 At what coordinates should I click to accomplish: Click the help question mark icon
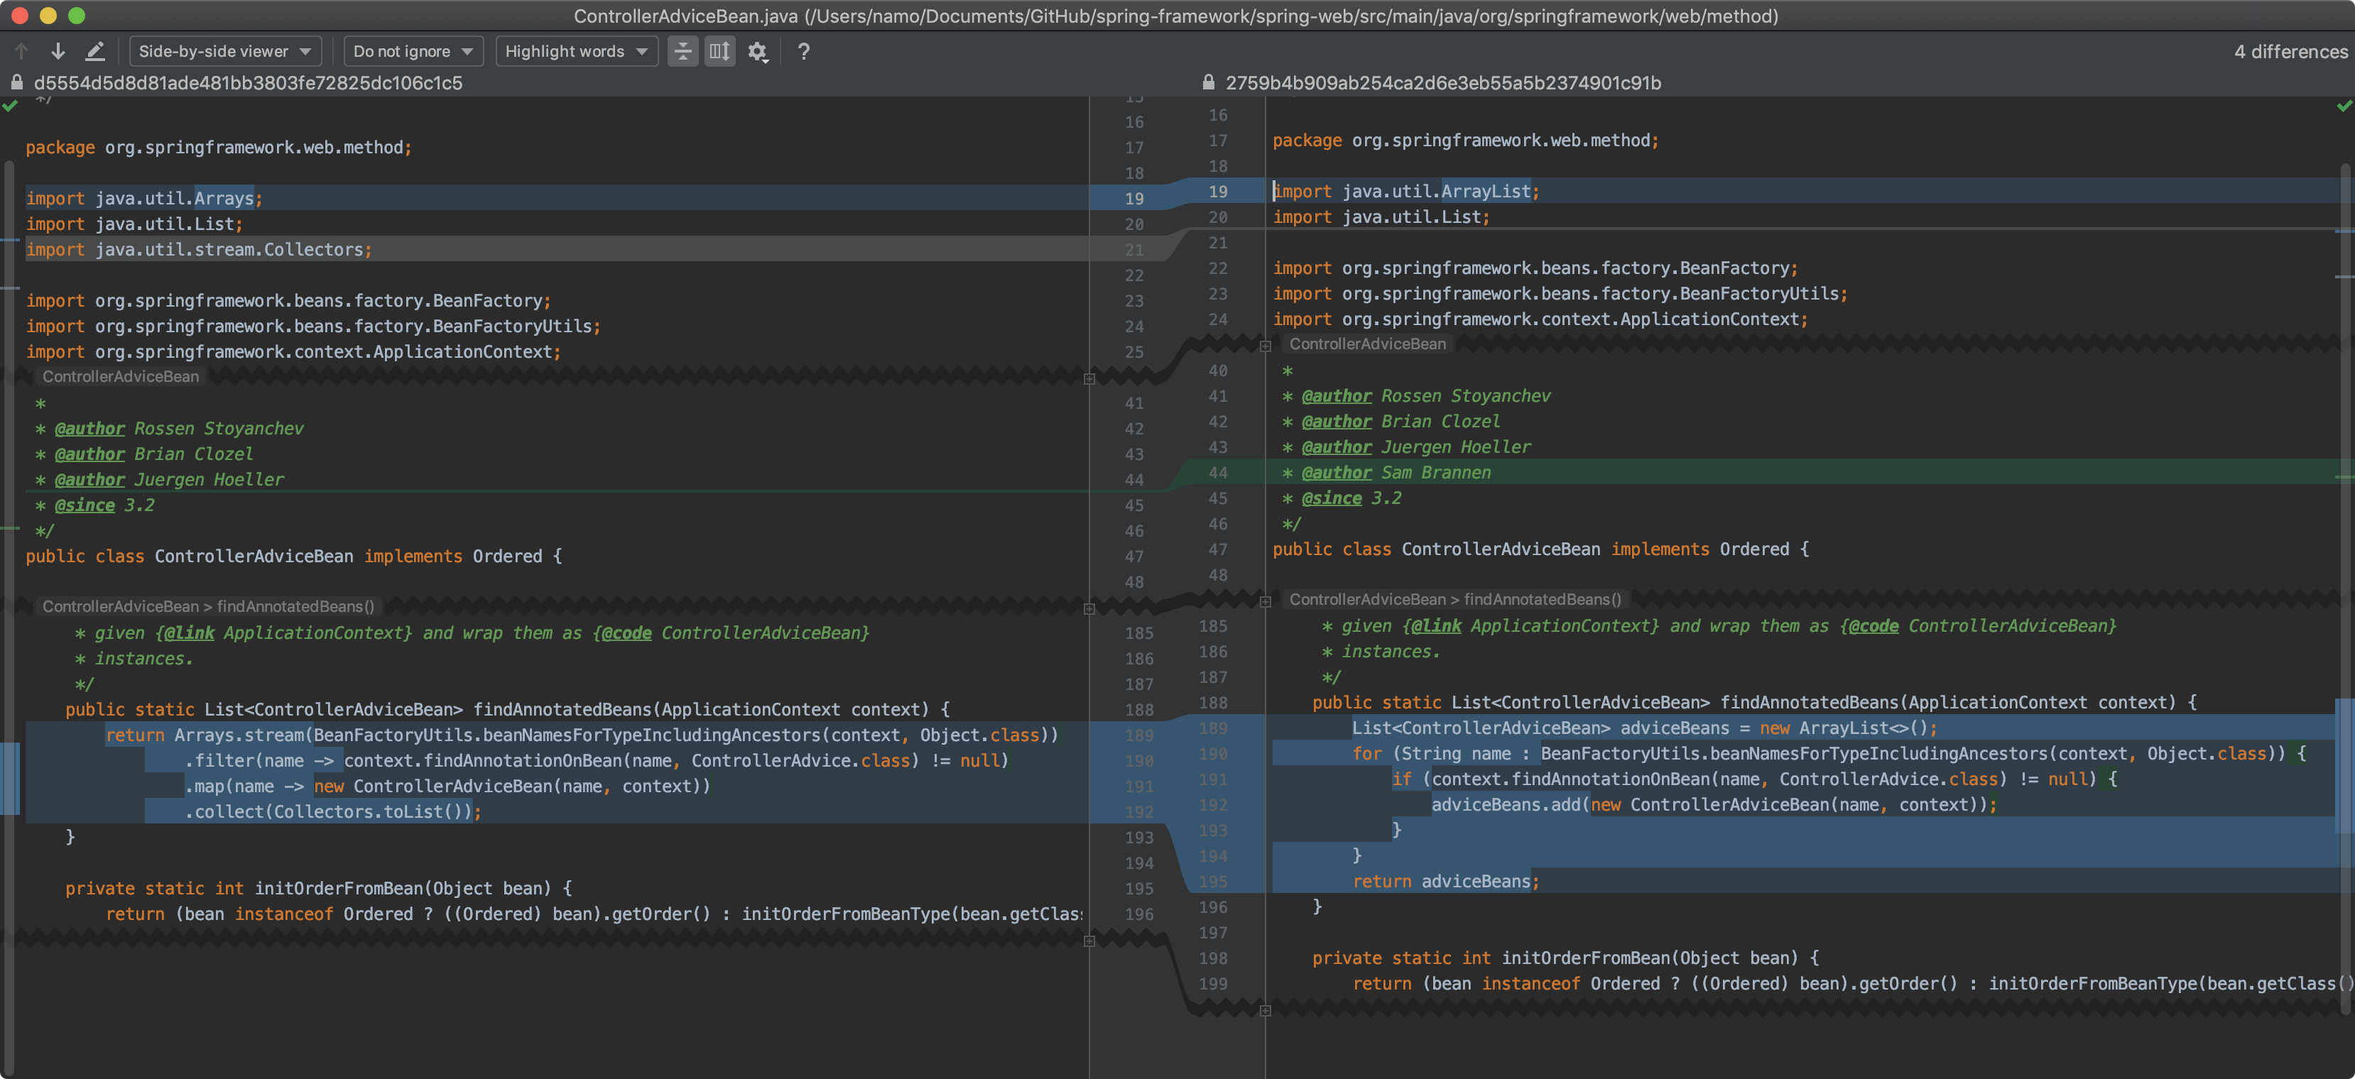(x=804, y=51)
